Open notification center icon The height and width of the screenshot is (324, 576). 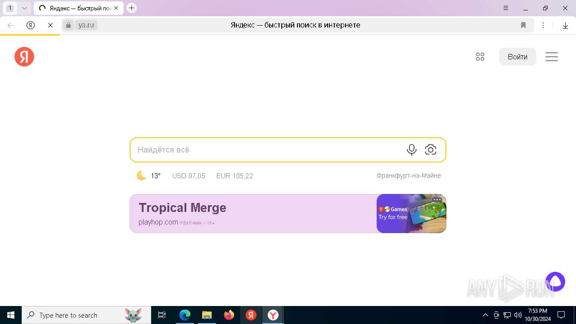coord(561,315)
